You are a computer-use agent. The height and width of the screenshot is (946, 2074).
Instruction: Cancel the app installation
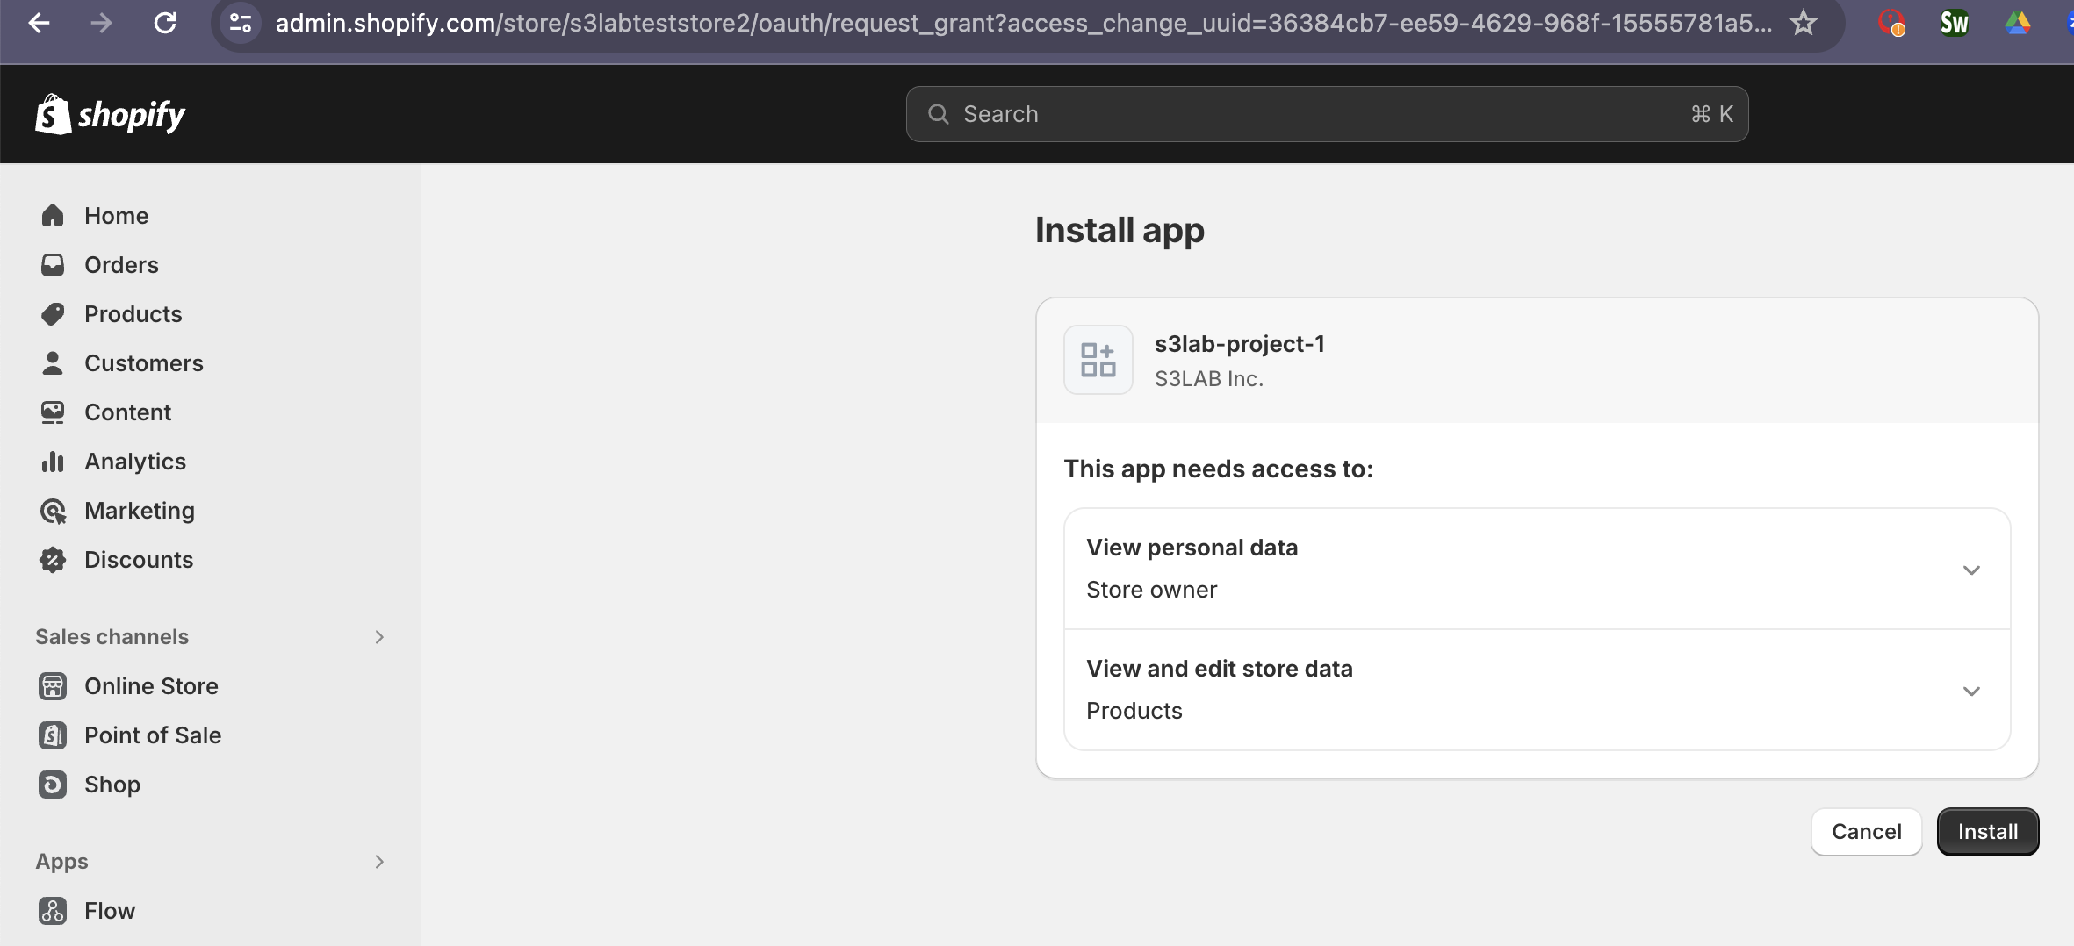coord(1866,831)
